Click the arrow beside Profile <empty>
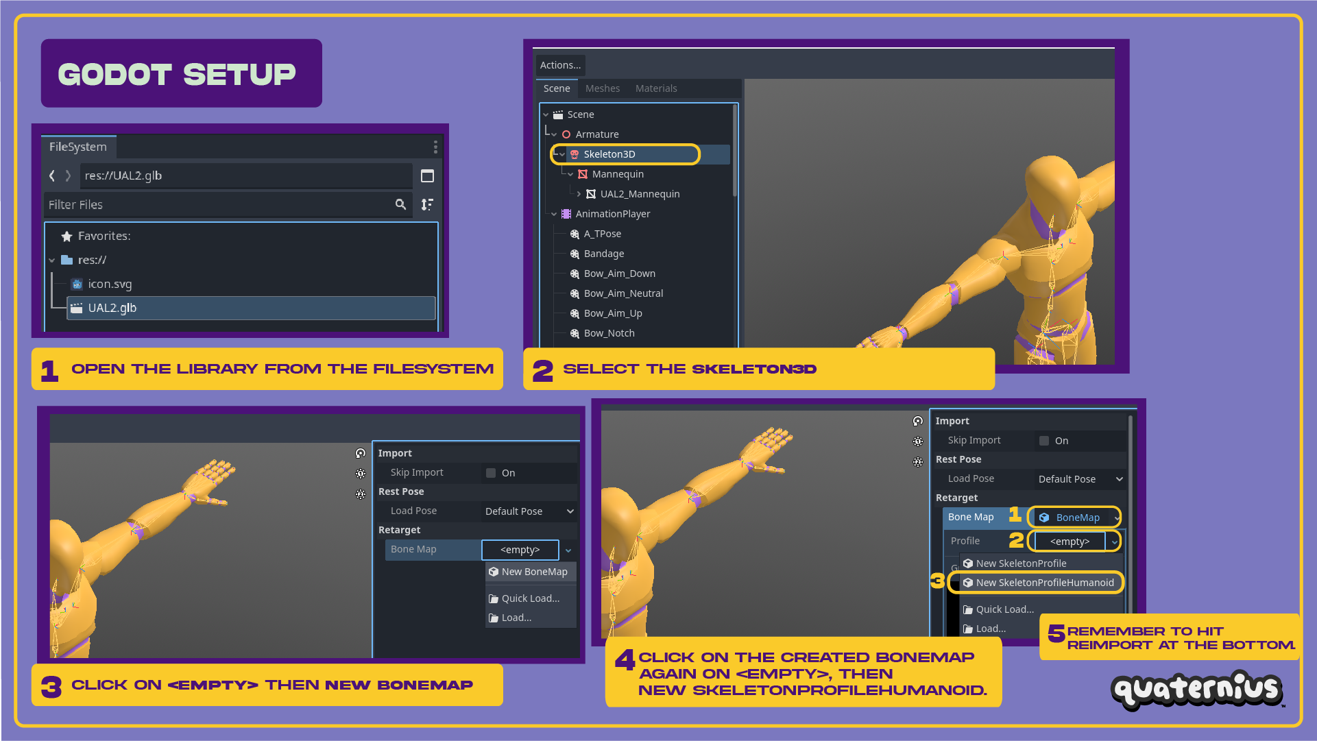The image size is (1317, 741). point(1115,542)
